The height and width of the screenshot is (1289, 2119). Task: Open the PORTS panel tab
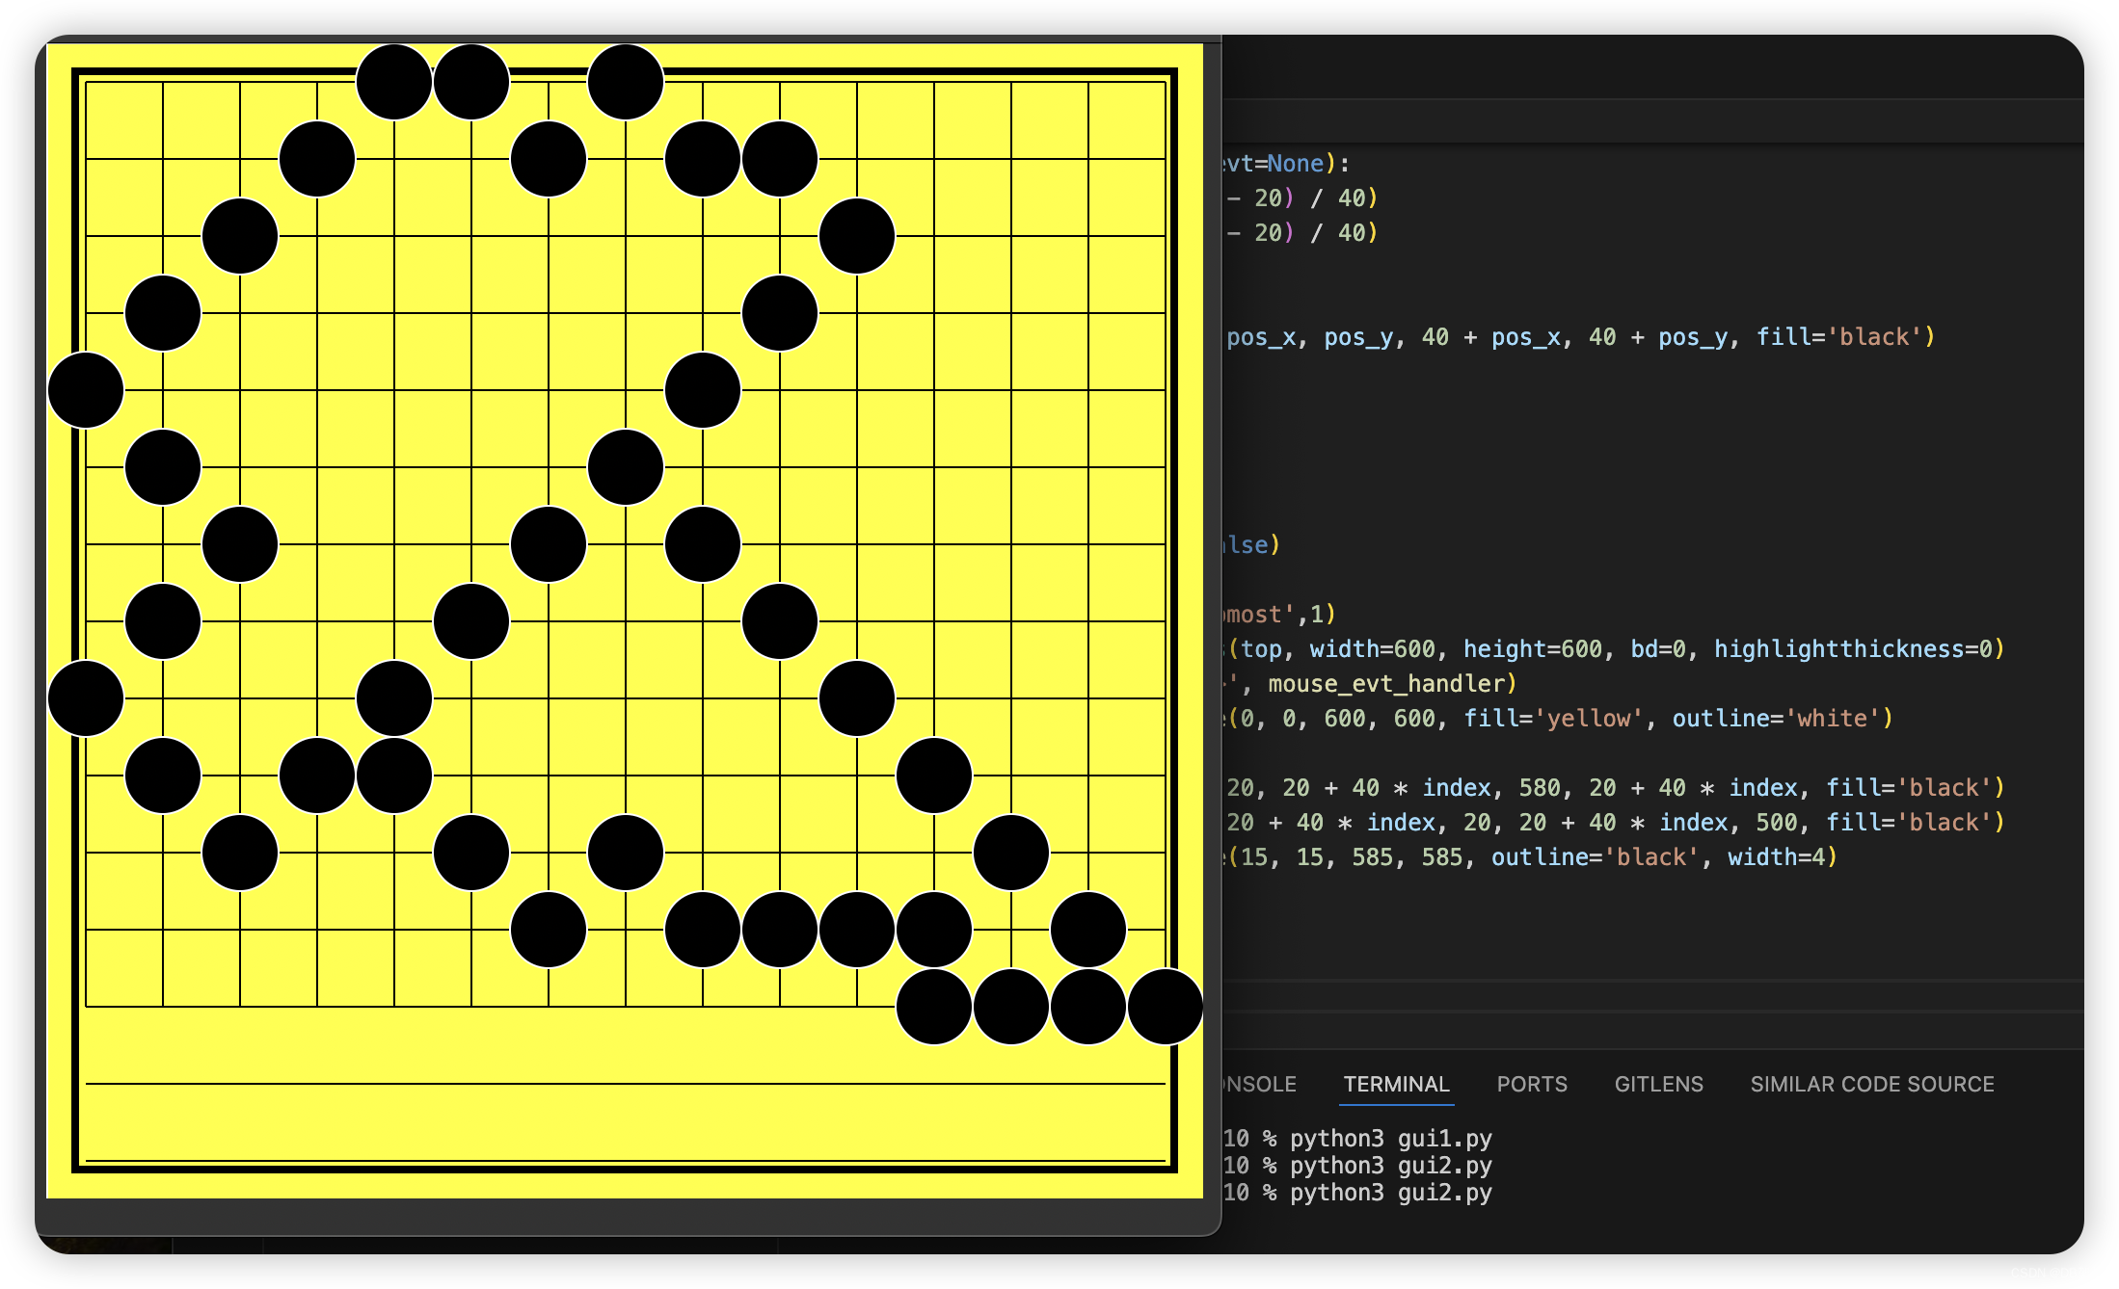[1531, 1084]
